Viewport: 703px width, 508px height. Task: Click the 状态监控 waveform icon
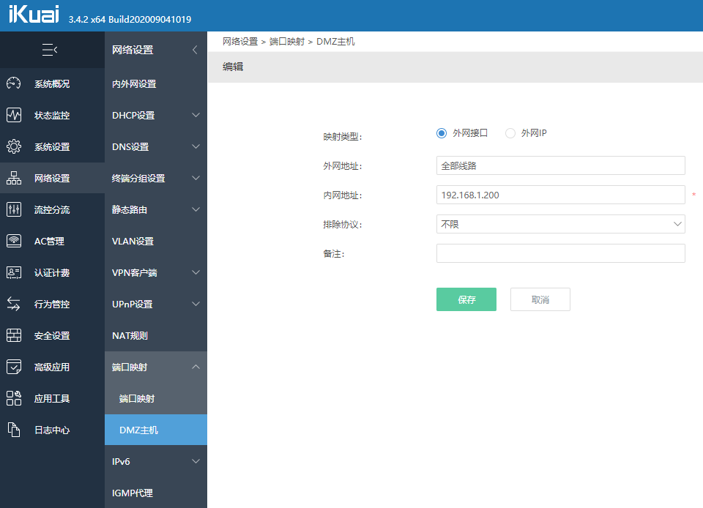click(13, 115)
